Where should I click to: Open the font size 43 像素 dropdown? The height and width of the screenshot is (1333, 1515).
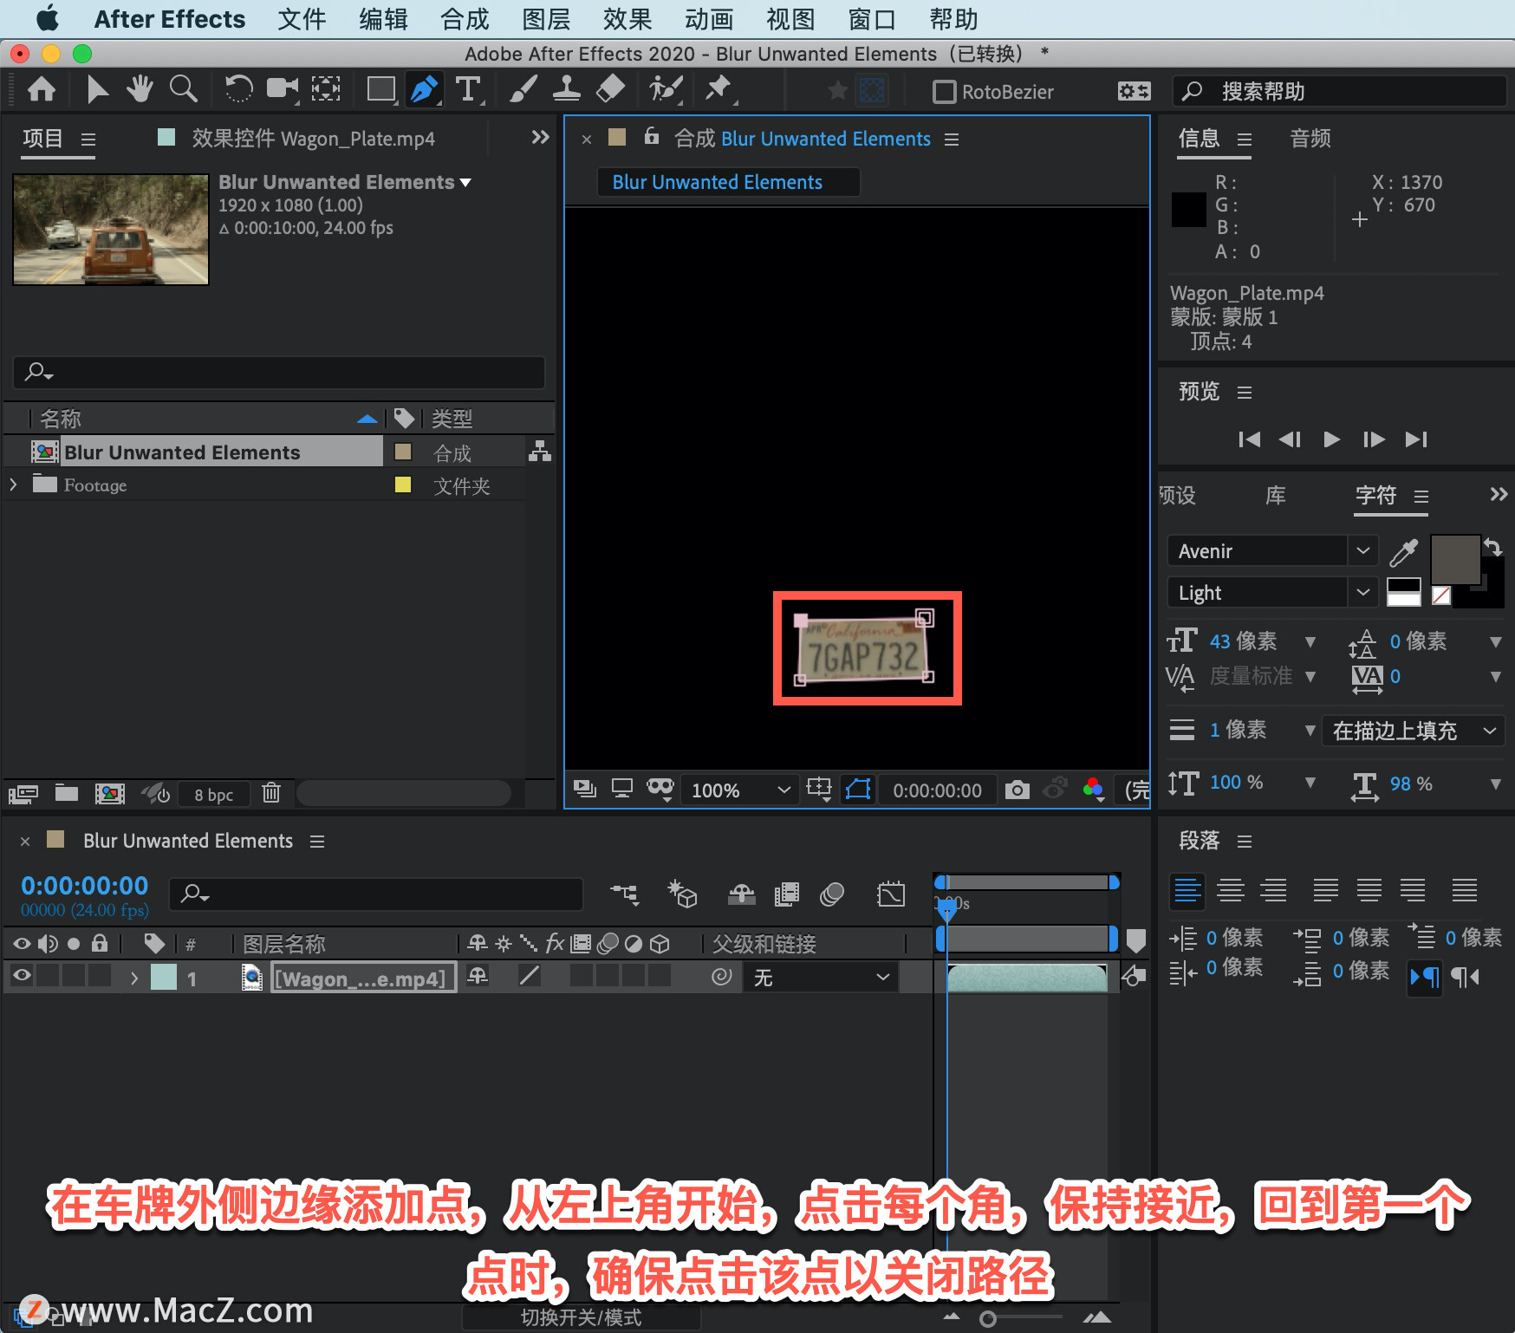click(x=1310, y=642)
